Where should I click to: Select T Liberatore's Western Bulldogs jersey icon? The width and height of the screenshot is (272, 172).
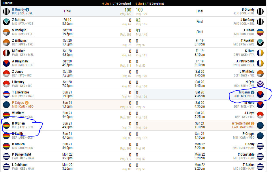[x=6, y=94]
